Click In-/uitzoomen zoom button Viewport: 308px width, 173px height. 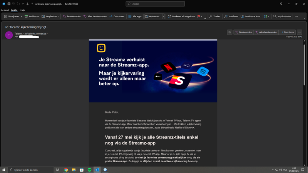[282, 16]
